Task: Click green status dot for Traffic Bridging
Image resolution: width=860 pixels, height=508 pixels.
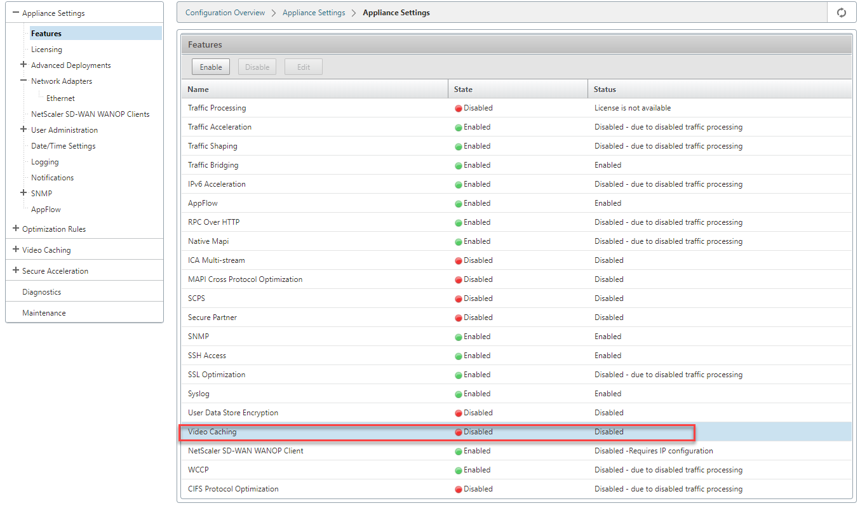Action: tap(458, 166)
